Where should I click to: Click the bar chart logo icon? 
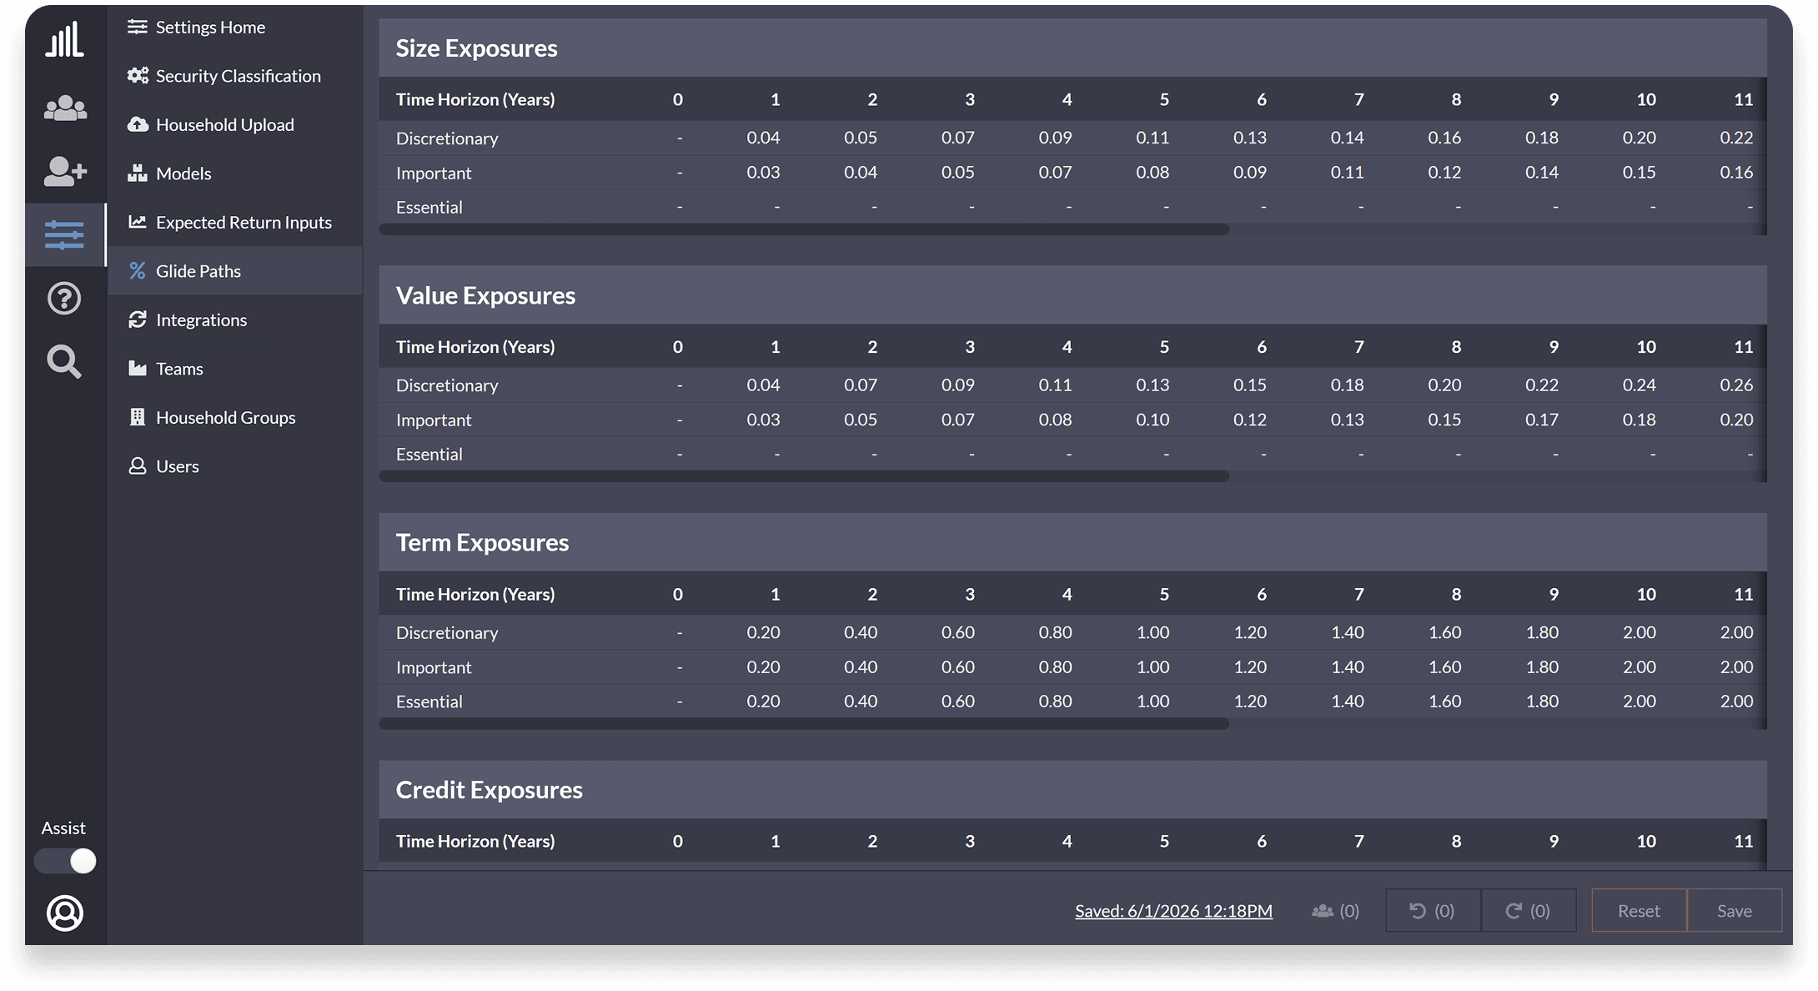(65, 39)
